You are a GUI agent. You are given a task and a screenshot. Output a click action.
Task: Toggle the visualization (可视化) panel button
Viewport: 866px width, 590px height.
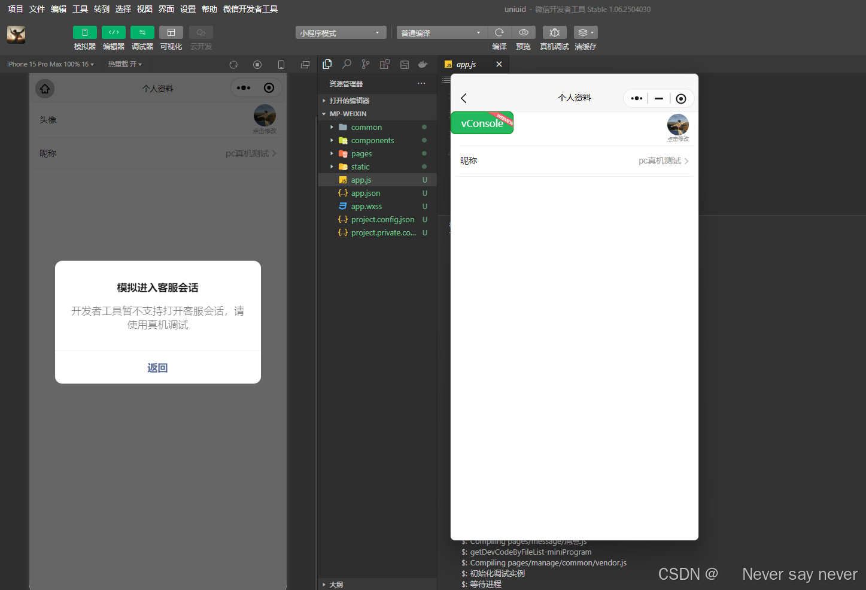pyautogui.click(x=171, y=32)
